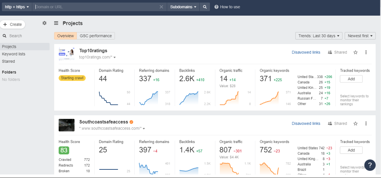The width and height of the screenshot is (381, 178).
Task: Click the search magnifier button in top bar
Action: [205, 7]
